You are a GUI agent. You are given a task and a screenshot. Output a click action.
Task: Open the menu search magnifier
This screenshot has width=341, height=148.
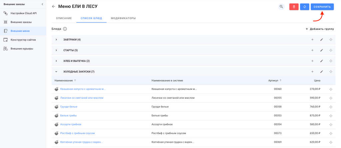click(x=281, y=7)
